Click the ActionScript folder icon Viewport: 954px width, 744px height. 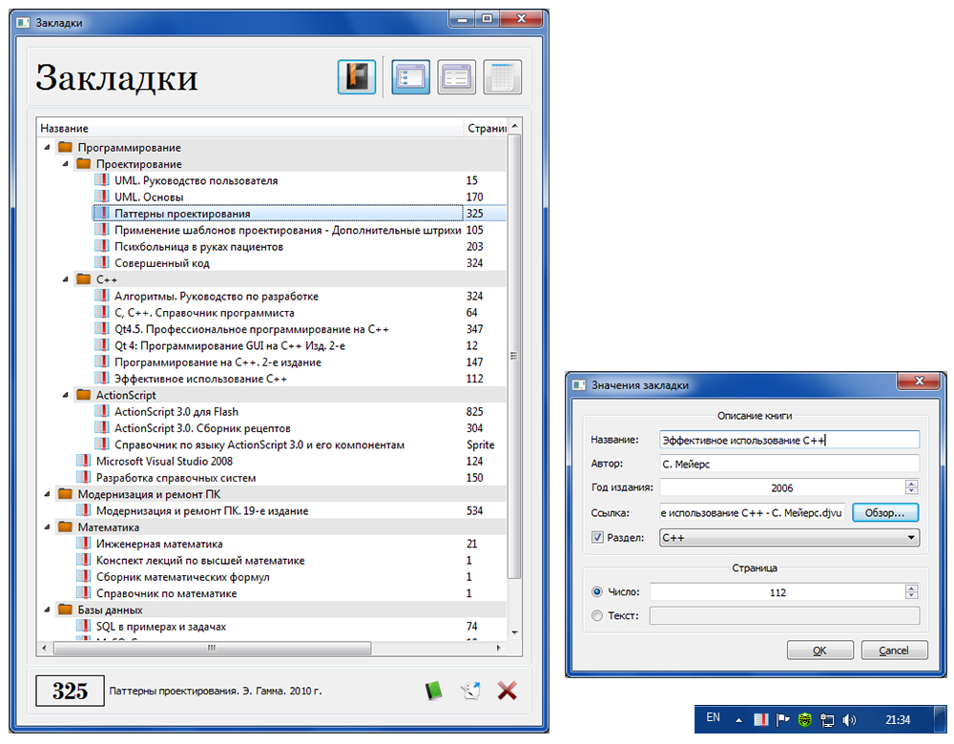(83, 395)
